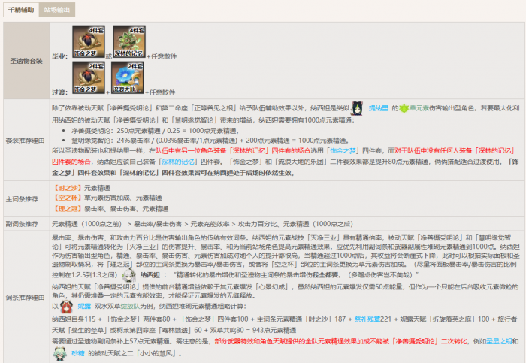Viewport: 526px width, 363px height.
Task: Open the 绽放队 team link
Action: (x=130, y=306)
